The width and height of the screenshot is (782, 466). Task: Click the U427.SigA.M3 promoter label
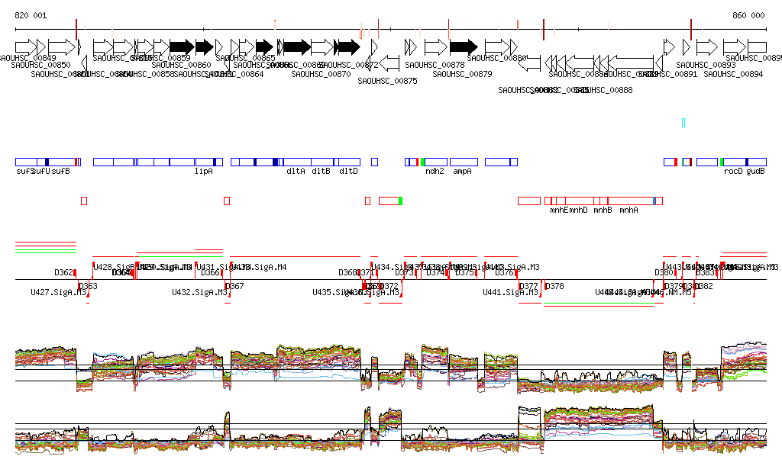point(58,293)
